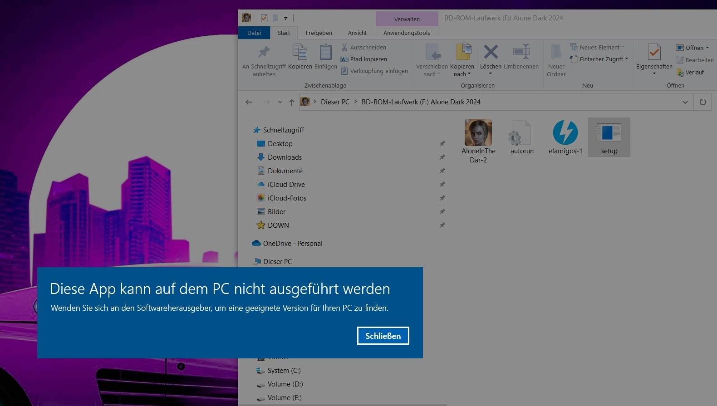The height and width of the screenshot is (406, 717).
Task: Click the Eigenschaften checkmark icon
Action: pyautogui.click(x=654, y=53)
